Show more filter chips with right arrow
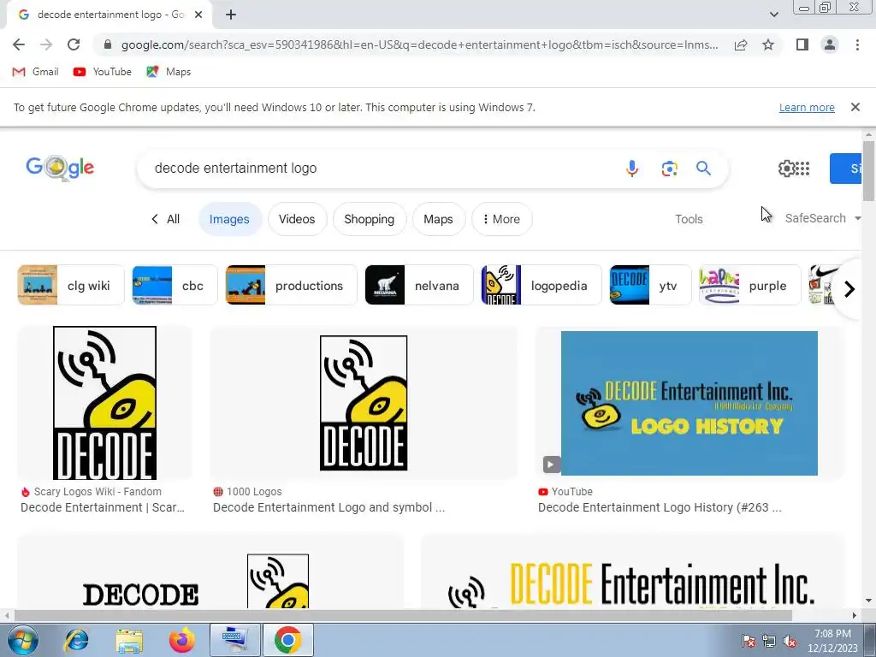The image size is (876, 657). click(x=849, y=289)
